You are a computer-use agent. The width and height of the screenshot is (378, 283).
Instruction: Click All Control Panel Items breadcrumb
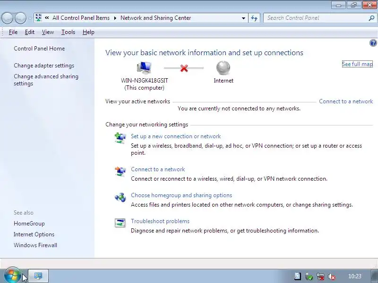click(81, 18)
